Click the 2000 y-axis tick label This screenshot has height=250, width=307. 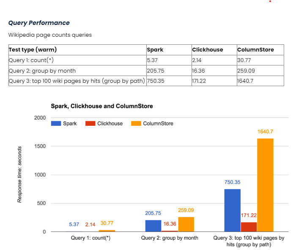pos(40,118)
